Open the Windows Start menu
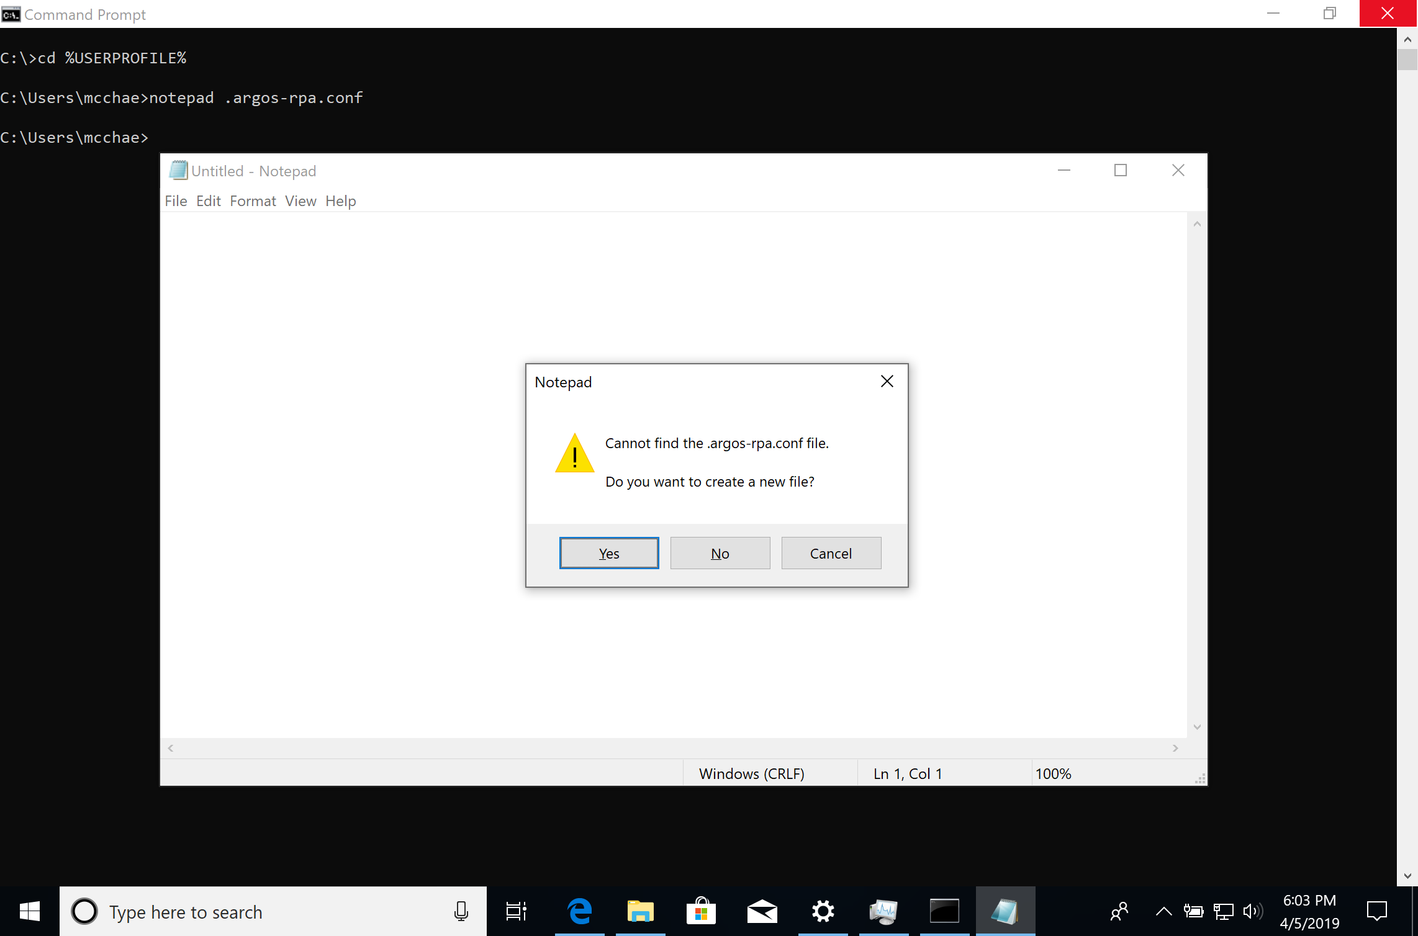The height and width of the screenshot is (936, 1418). [30, 911]
